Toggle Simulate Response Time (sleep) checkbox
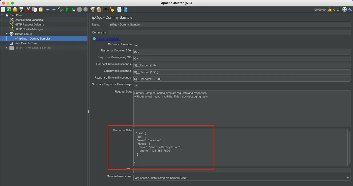This screenshot has height=186, width=353. coord(136,86)
